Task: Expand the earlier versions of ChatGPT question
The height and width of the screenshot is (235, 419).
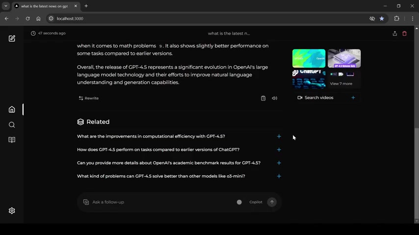Action: [x=179, y=150]
